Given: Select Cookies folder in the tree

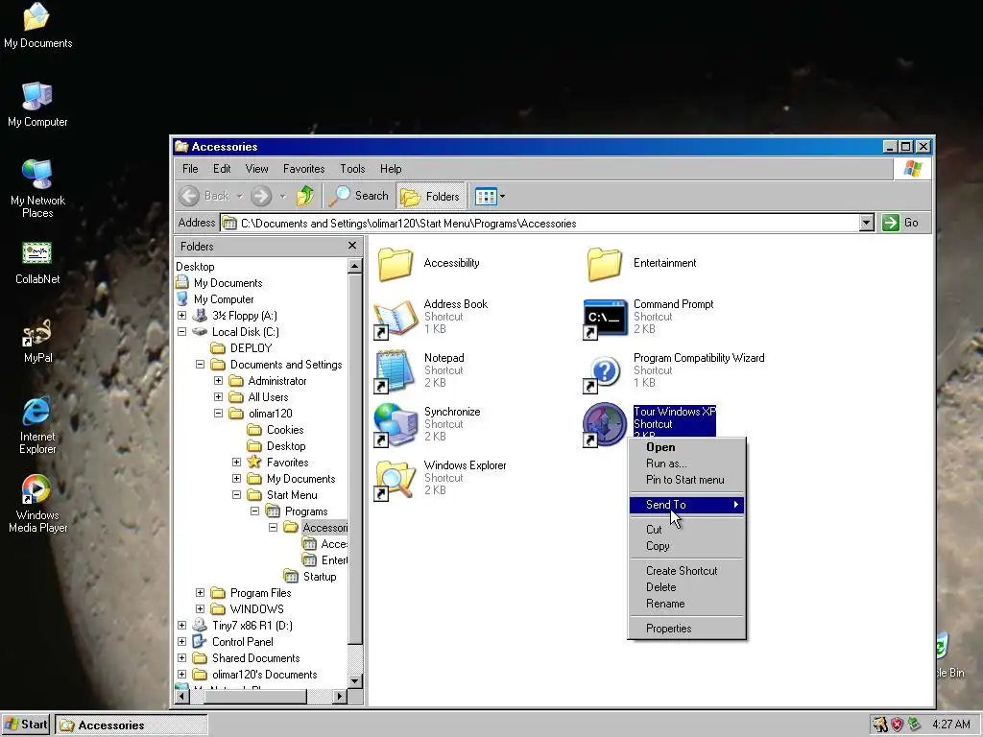Looking at the screenshot, I should [284, 429].
